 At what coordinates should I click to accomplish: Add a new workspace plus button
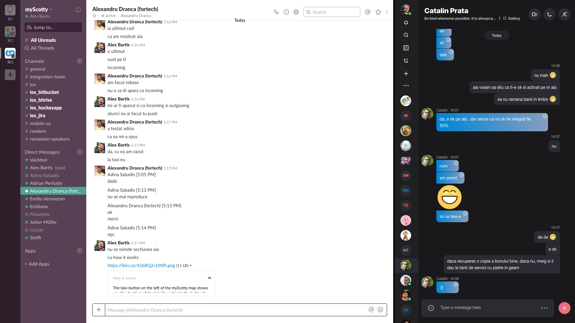pyautogui.click(x=10, y=75)
